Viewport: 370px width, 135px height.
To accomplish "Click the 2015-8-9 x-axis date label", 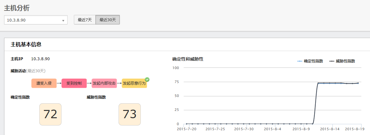I will click(300, 129).
